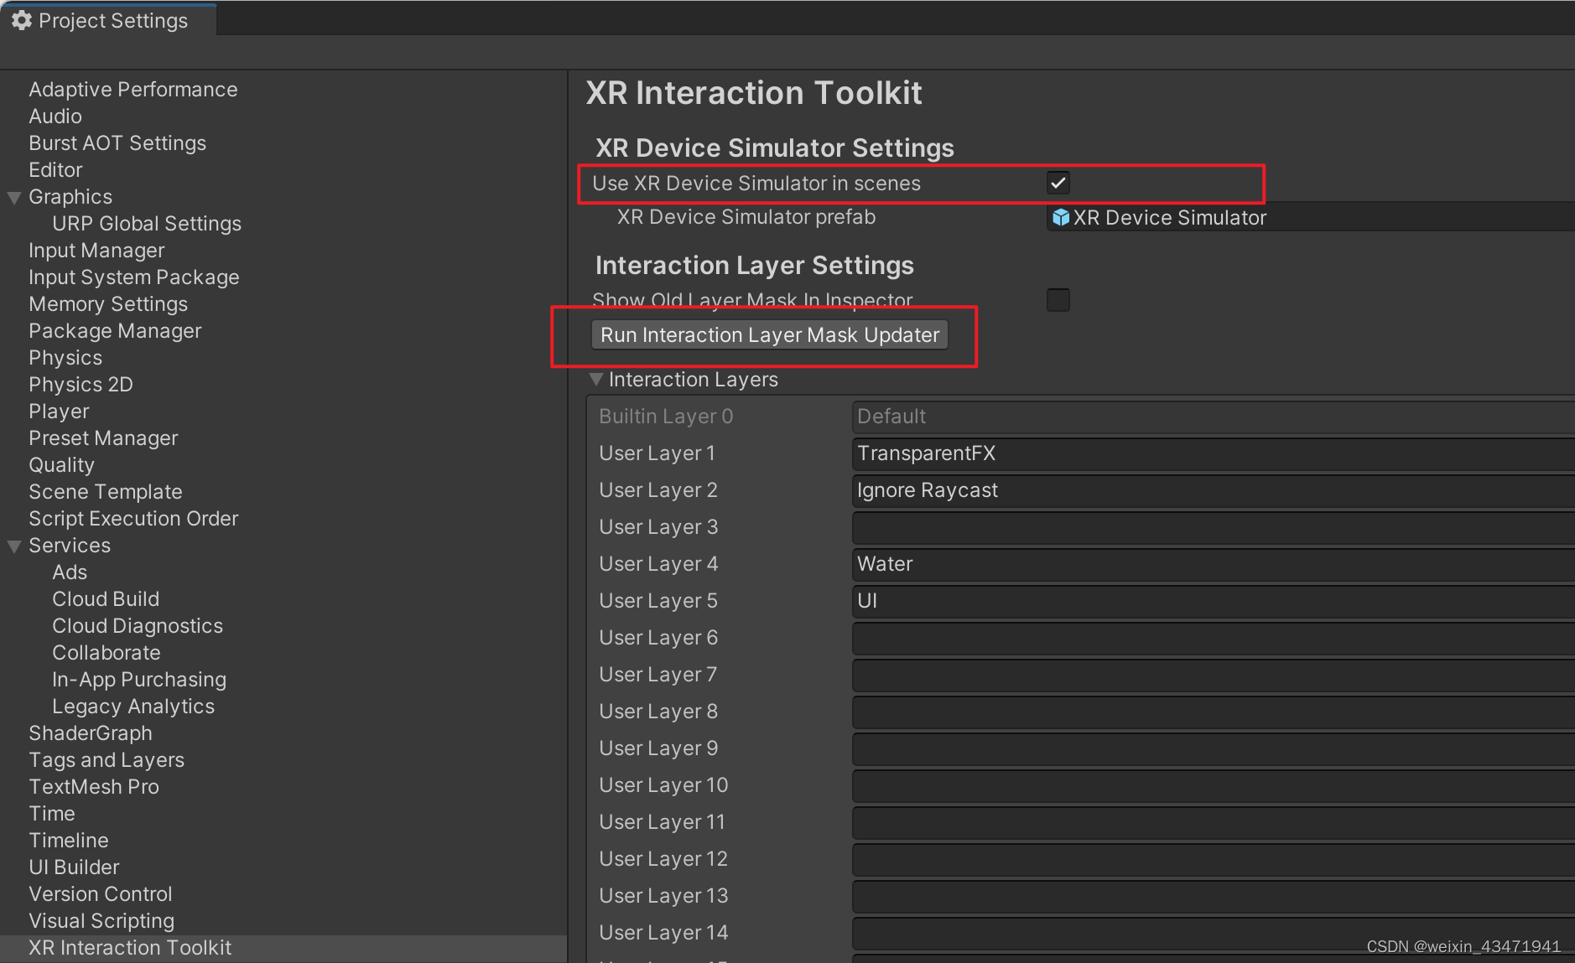
Task: Open Cloud Diagnostics under Services
Action: (x=138, y=626)
